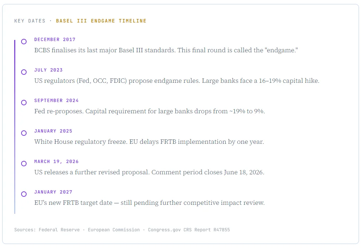Click the White House regulatory freeze text
363x248 pixels.
[x=149, y=142]
